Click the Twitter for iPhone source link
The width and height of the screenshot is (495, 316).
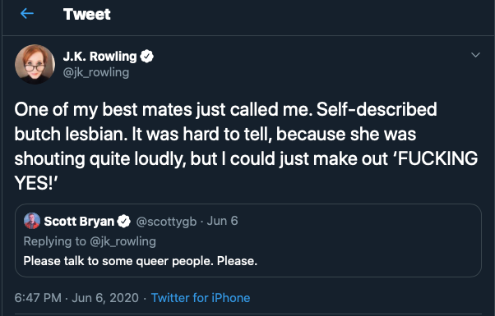click(x=201, y=298)
